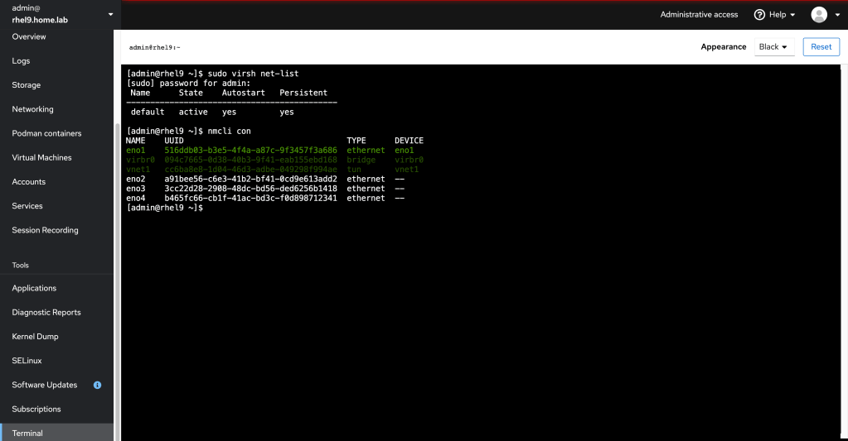This screenshot has width=848, height=441.
Task: Click the Help question mark icon
Action: click(758, 15)
